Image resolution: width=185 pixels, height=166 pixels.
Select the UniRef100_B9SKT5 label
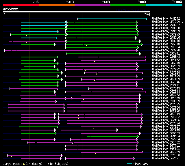[166, 44]
